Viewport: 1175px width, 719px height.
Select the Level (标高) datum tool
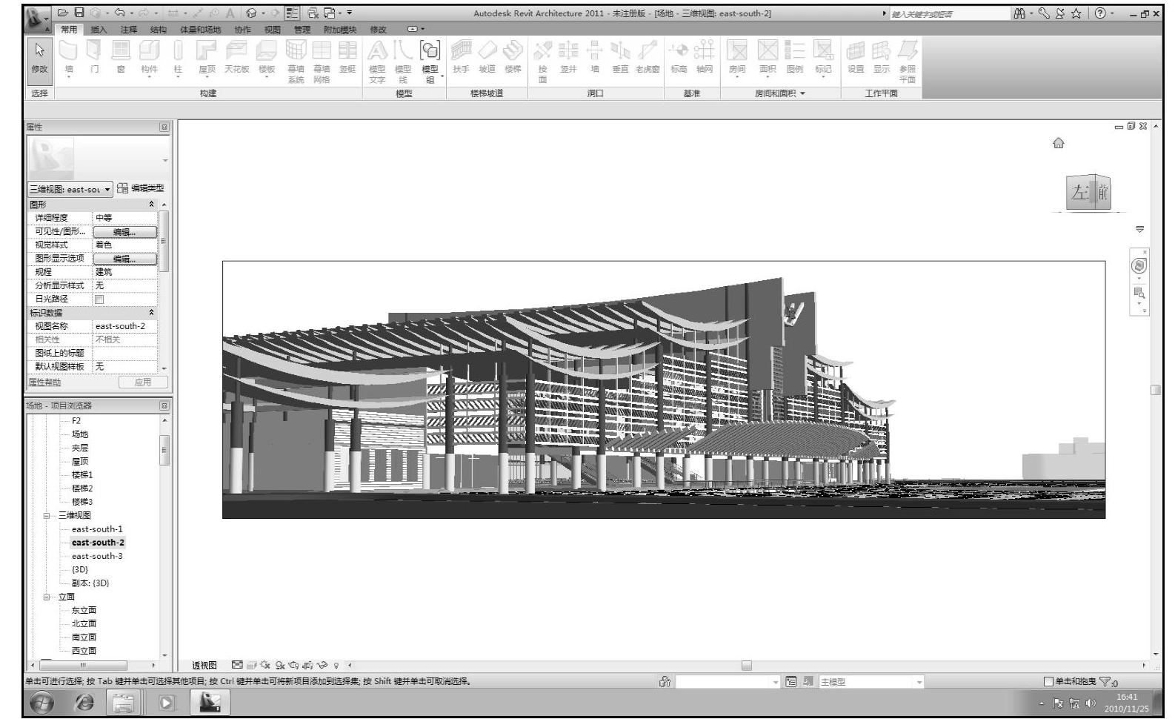[x=679, y=58]
